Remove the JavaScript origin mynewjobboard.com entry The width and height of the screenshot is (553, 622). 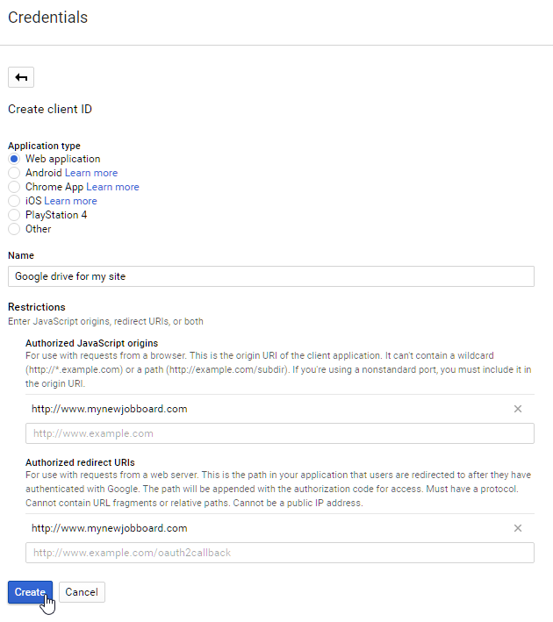[518, 409]
